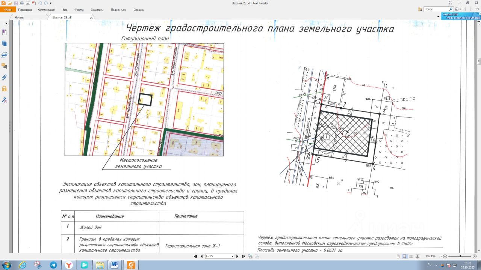Click the Print icon in quick access toolbar

point(22,3)
